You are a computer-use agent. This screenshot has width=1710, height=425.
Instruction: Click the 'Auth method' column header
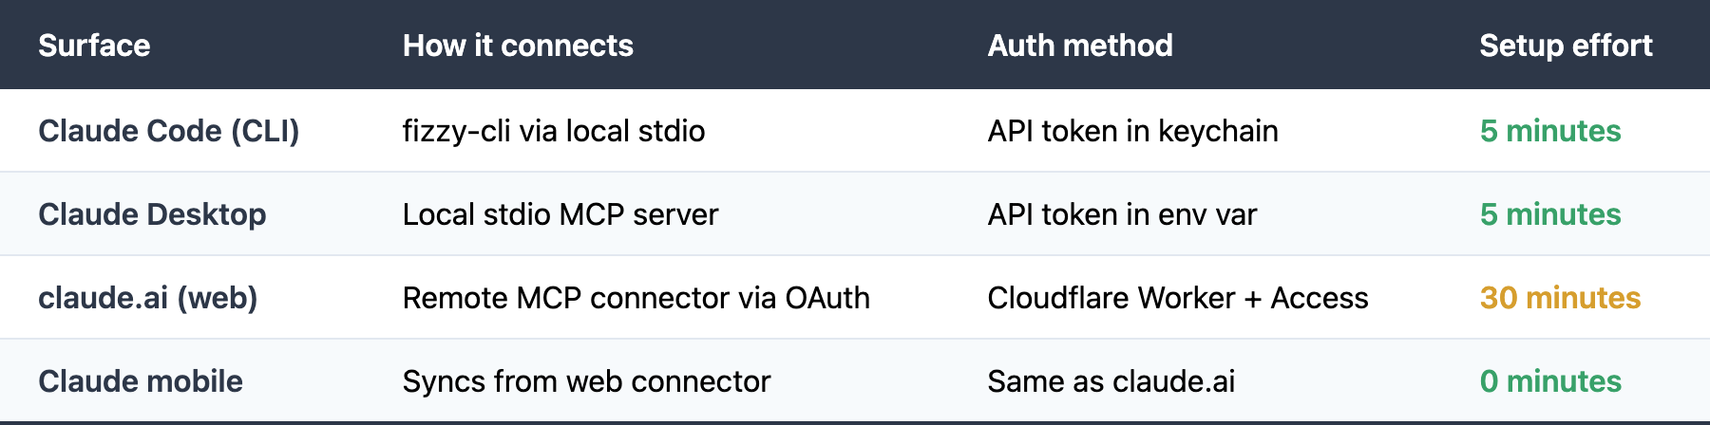tap(1080, 46)
